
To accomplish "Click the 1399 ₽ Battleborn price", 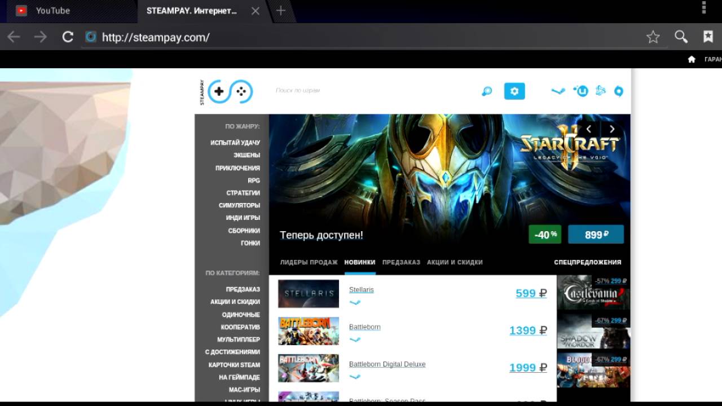I will click(529, 330).
